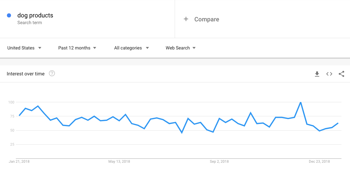Click the Compare text to add a term
The image size is (350, 185).
click(x=207, y=19)
